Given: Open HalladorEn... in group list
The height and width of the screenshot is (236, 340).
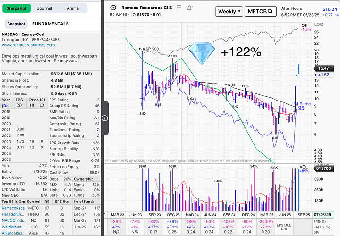Looking at the screenshot, I should point(13,214).
